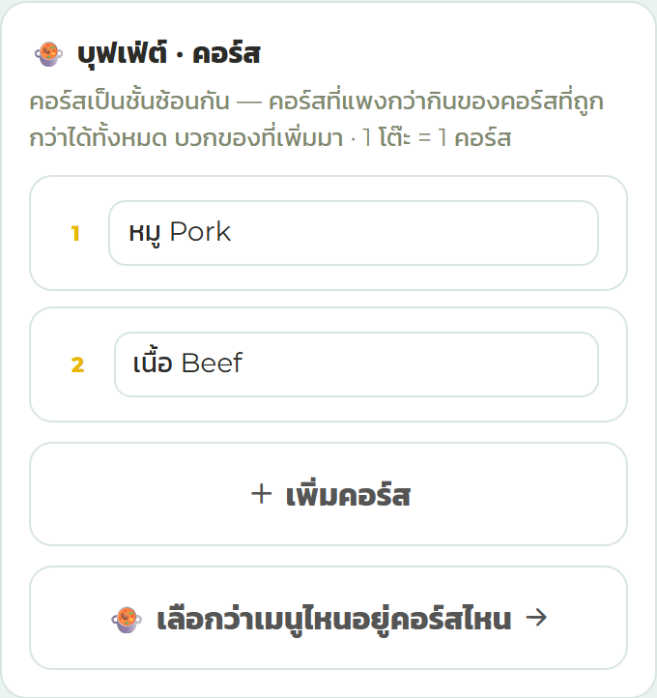The height and width of the screenshot is (698, 657).
Task: Add a new course with เพิ่มคอร์ส
Action: click(328, 494)
